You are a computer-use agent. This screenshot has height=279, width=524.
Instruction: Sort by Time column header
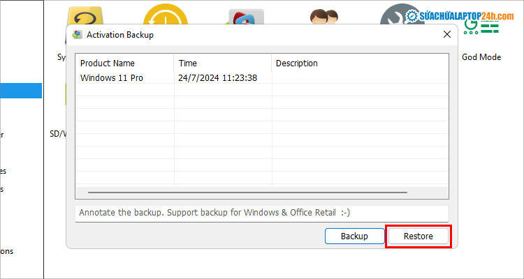[223, 63]
